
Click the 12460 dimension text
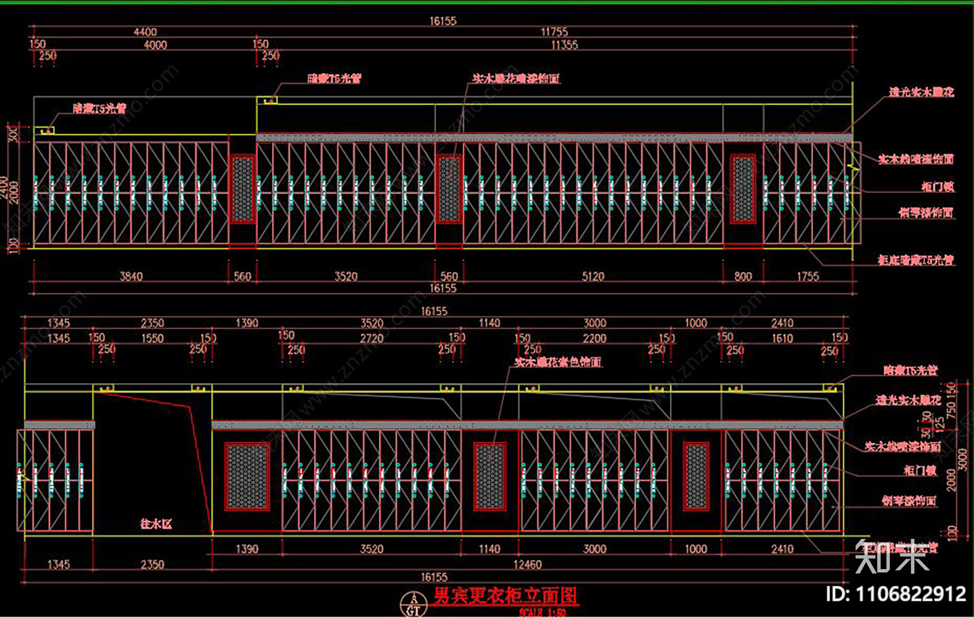527,564
